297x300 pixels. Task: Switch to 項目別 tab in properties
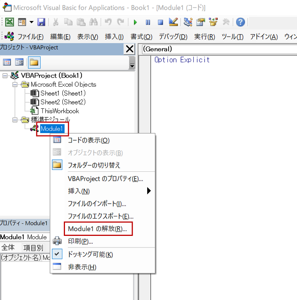[x=33, y=248]
